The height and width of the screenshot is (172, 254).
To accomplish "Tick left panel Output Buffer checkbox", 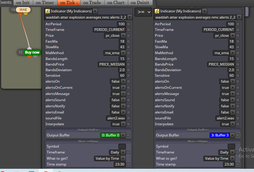I will (x=128, y=135).
